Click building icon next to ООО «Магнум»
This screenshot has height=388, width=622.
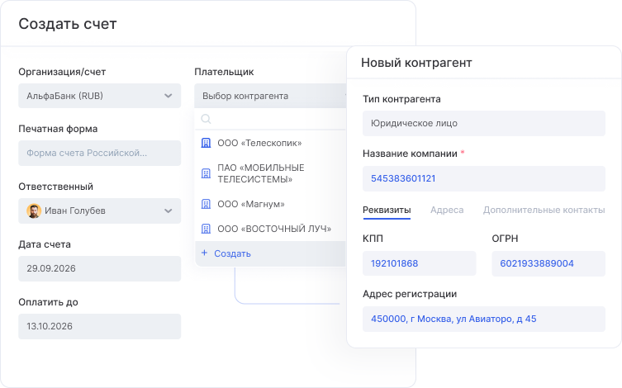(207, 203)
